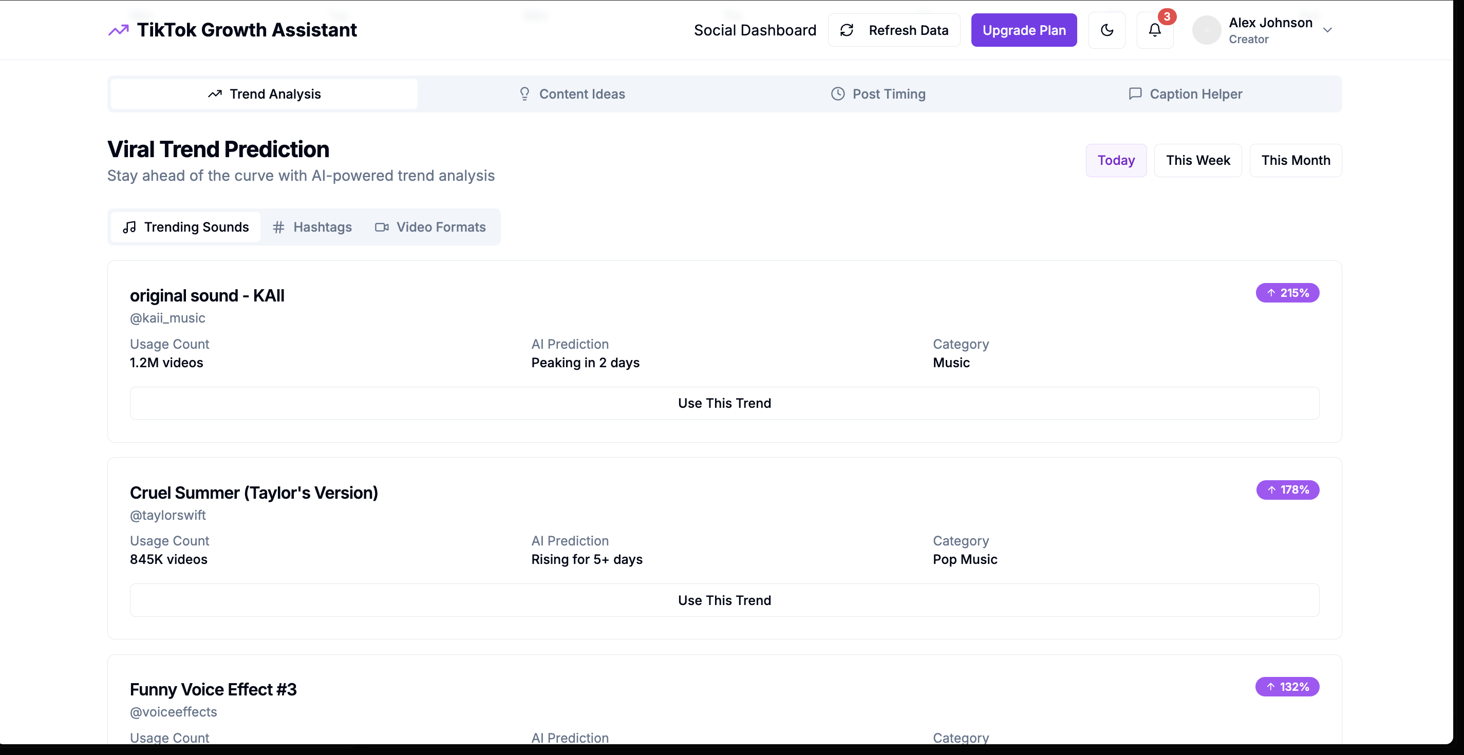Viewport: 1464px width, 755px height.
Task: Filter trends by Today
Action: pos(1116,160)
